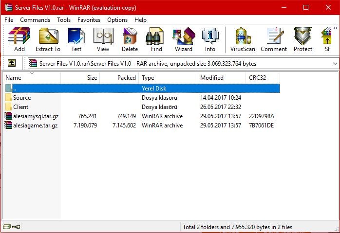This screenshot has width=340, height=233.
Task: Open the Help menu
Action: pyautogui.click(x=140, y=20)
